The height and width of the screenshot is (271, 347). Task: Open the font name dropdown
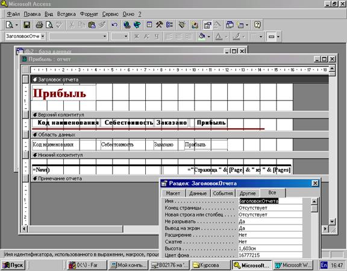104,36
